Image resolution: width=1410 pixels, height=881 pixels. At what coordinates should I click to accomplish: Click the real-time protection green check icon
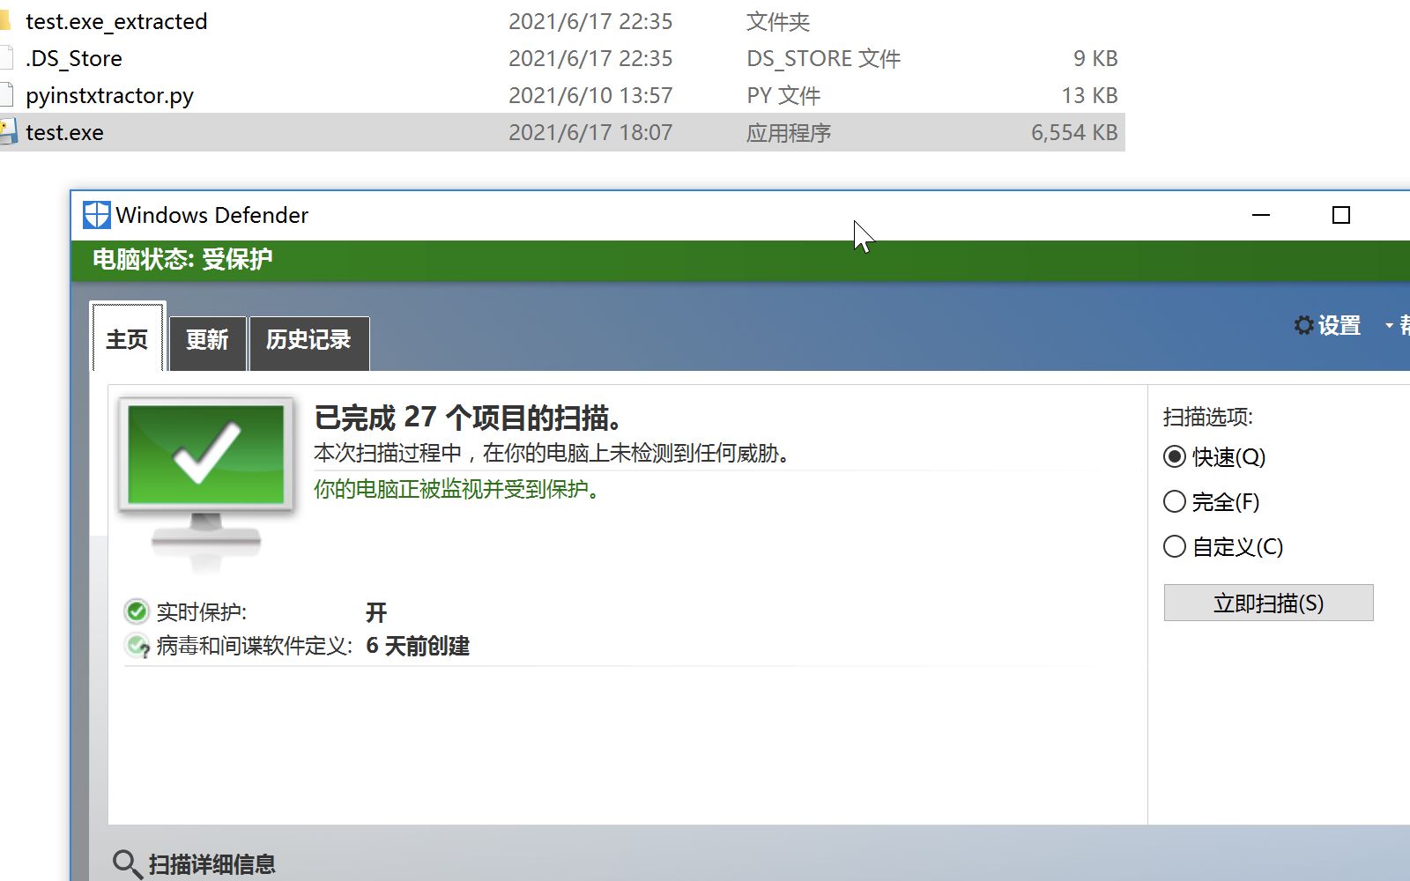click(137, 611)
